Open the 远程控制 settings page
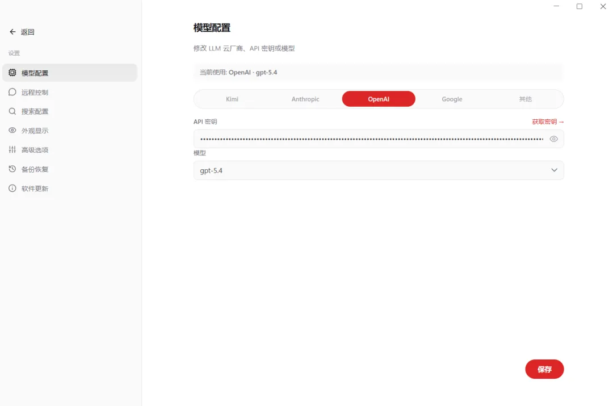This screenshot has height=406, width=613. [x=70, y=93]
